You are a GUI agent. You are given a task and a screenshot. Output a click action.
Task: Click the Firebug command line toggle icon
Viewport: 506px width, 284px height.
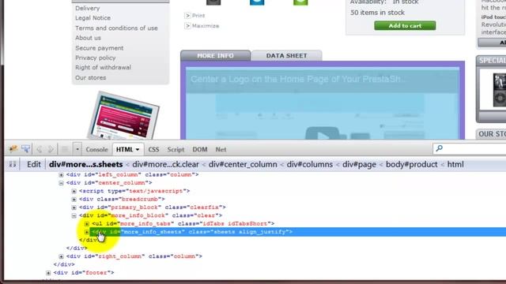tap(65, 149)
